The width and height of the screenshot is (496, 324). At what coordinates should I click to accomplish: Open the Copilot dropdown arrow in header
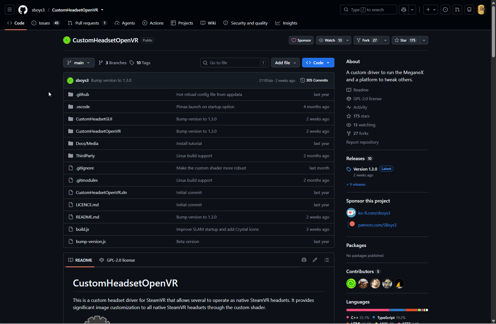tap(412, 10)
